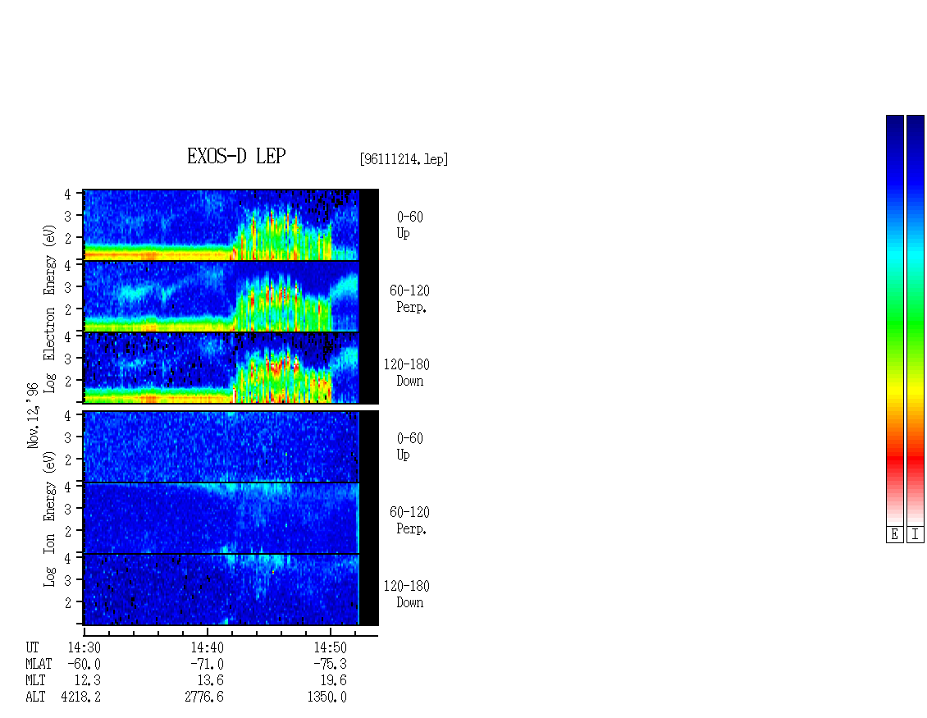The height and width of the screenshot is (718, 927).
Task: Click the MLT value 12.3
Action: coord(88,681)
